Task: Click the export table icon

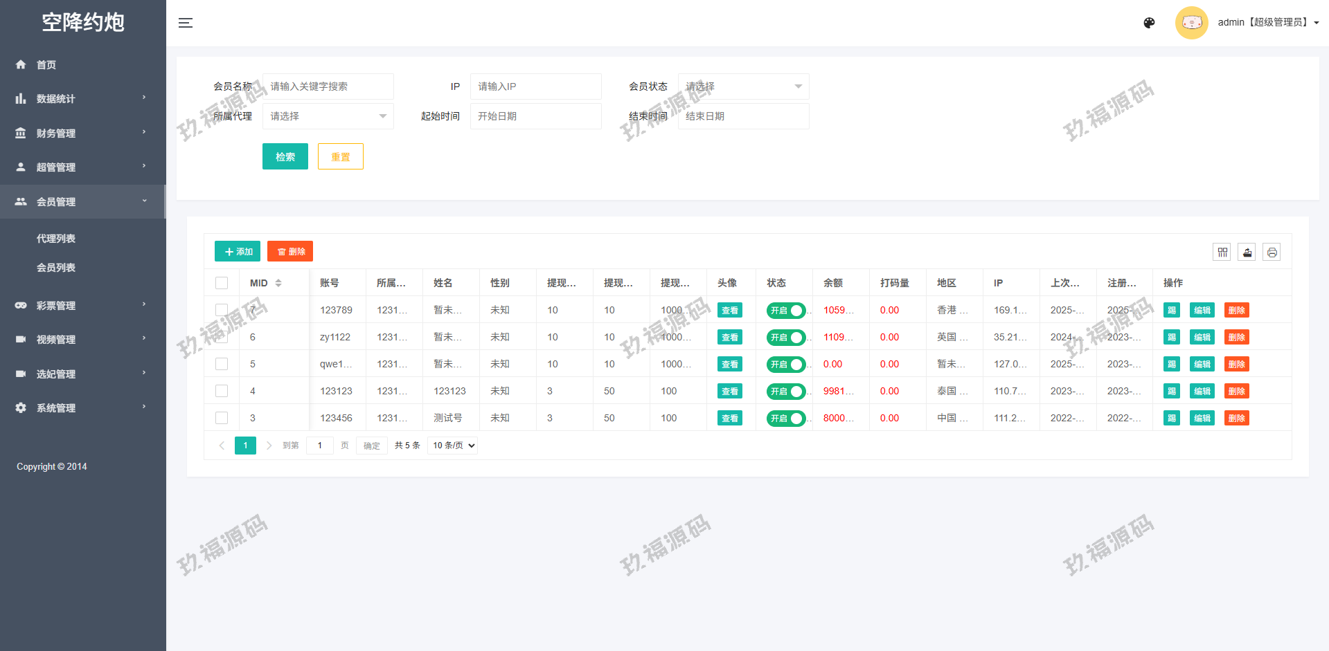Action: point(1247,253)
